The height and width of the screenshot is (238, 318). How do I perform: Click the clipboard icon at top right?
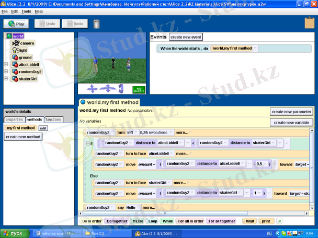(x=309, y=23)
